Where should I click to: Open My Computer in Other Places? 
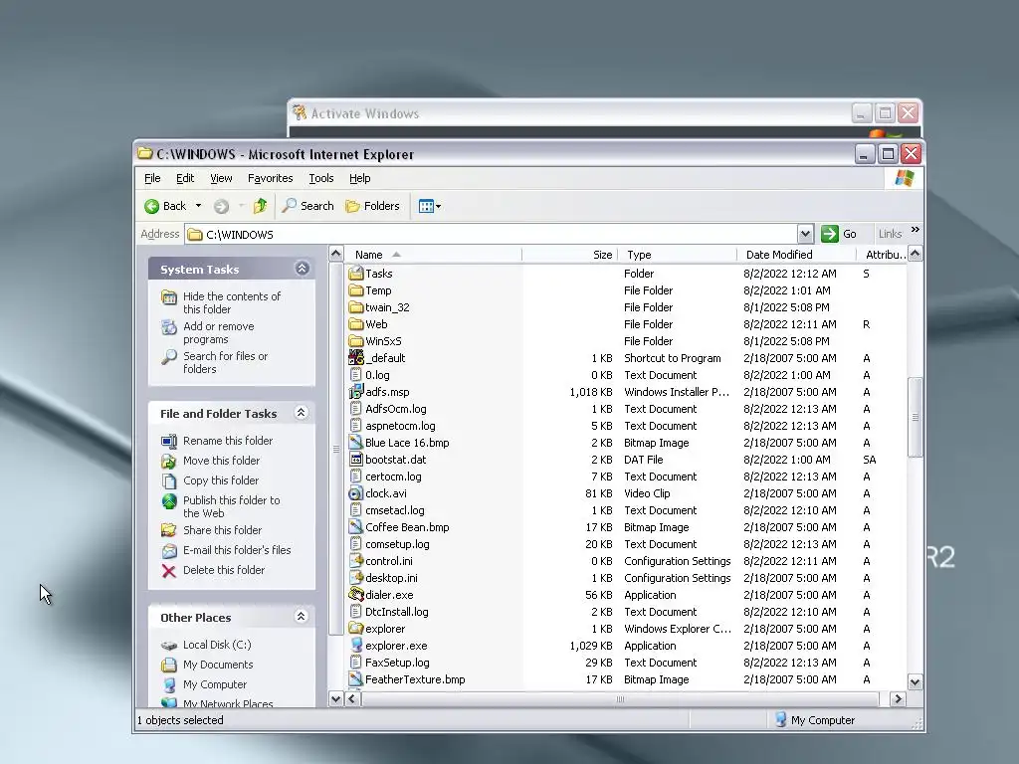point(215,684)
